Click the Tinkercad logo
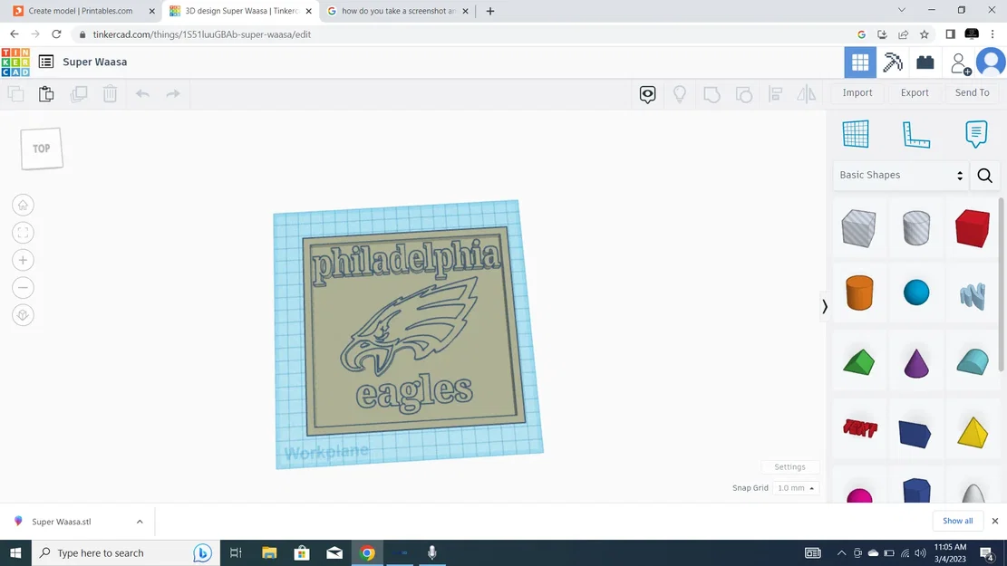The height and width of the screenshot is (566, 1007). [x=15, y=62]
